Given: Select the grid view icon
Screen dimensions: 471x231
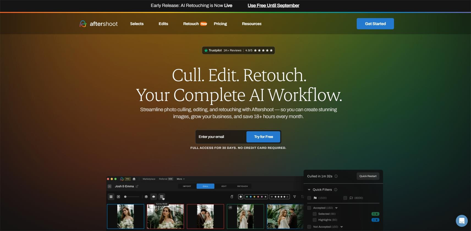Looking at the screenshot, I should click(x=111, y=197).
